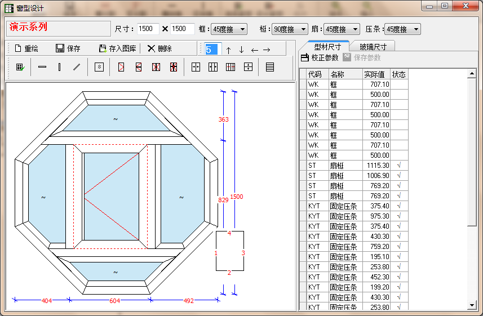This screenshot has width=483, height=316.
Task: Select the reverse-opening casement sash tool
Action: tap(139, 67)
